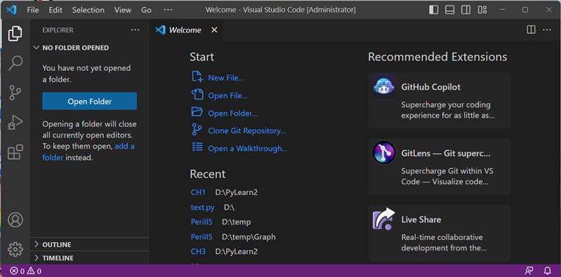The image size is (561, 277).
Task: Open feedback icon in status bar
Action: [529, 271]
